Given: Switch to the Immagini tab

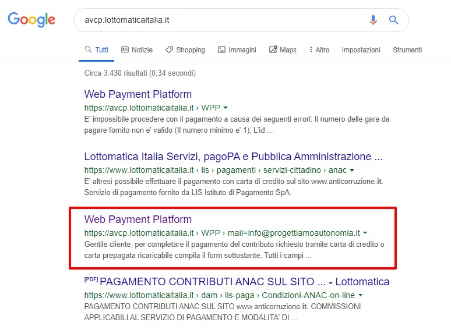Looking at the screenshot, I should pos(237,49).
